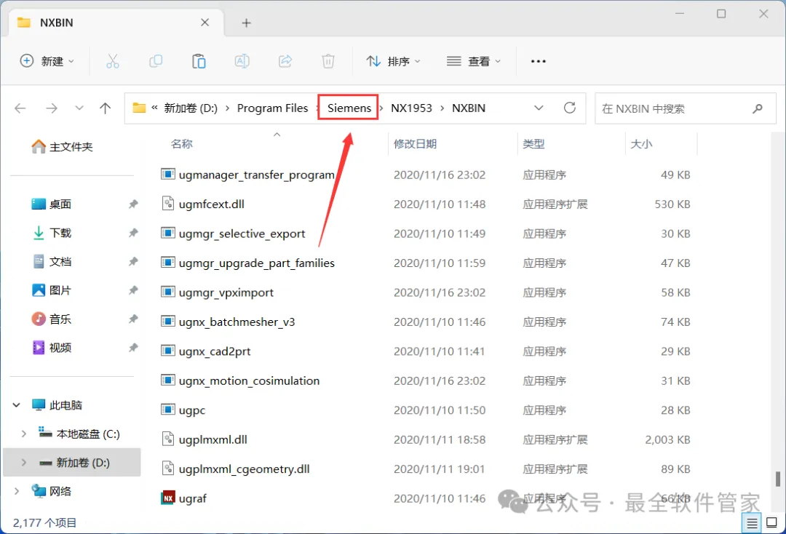The height and width of the screenshot is (534, 786).
Task: Select ugnx_batchmesher_v3 file
Action: 237,322
